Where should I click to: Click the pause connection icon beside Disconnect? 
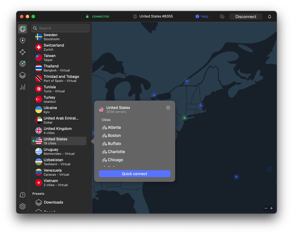[x=222, y=16]
